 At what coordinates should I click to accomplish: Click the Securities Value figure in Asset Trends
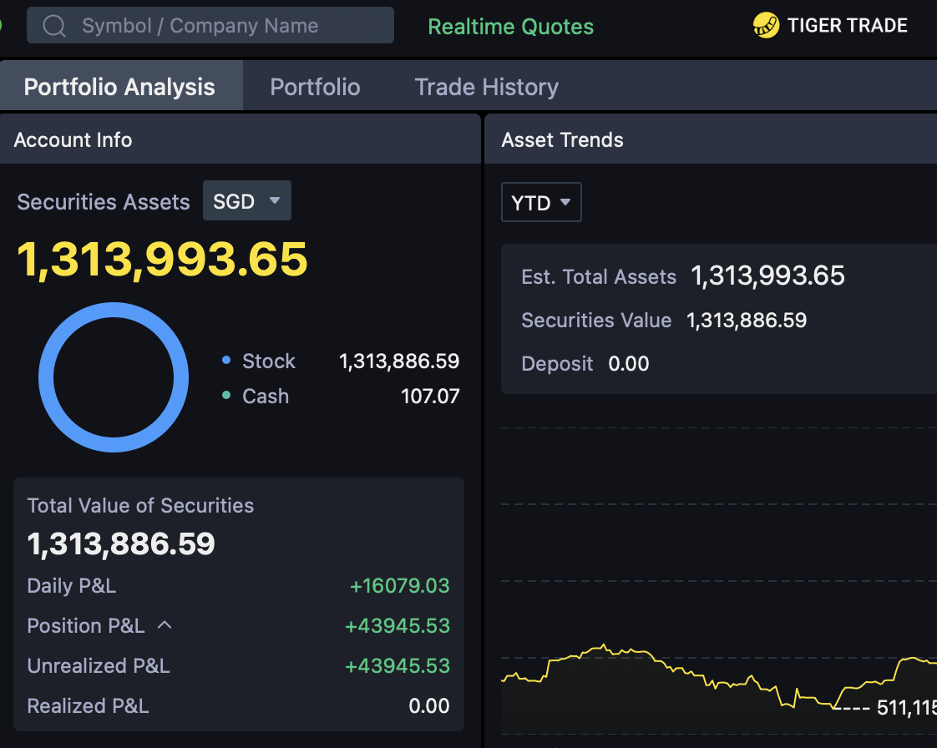pos(747,320)
